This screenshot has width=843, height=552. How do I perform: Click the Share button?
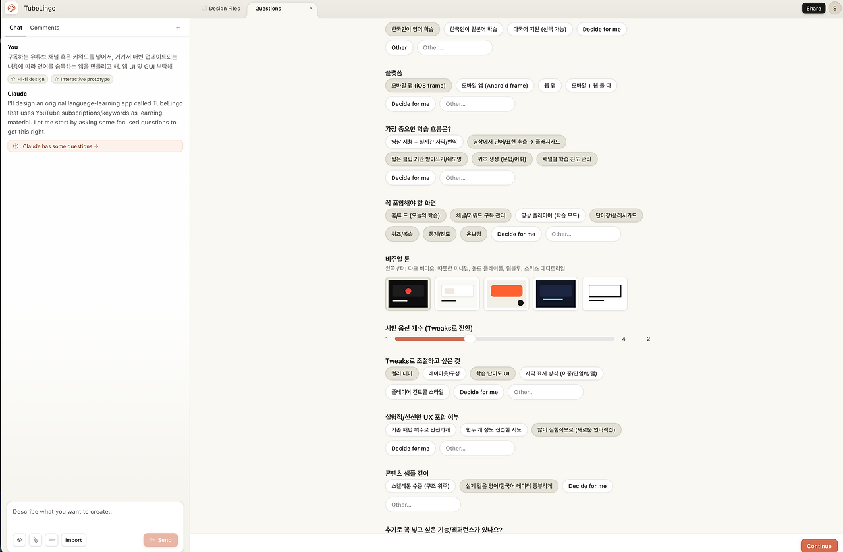pos(813,9)
